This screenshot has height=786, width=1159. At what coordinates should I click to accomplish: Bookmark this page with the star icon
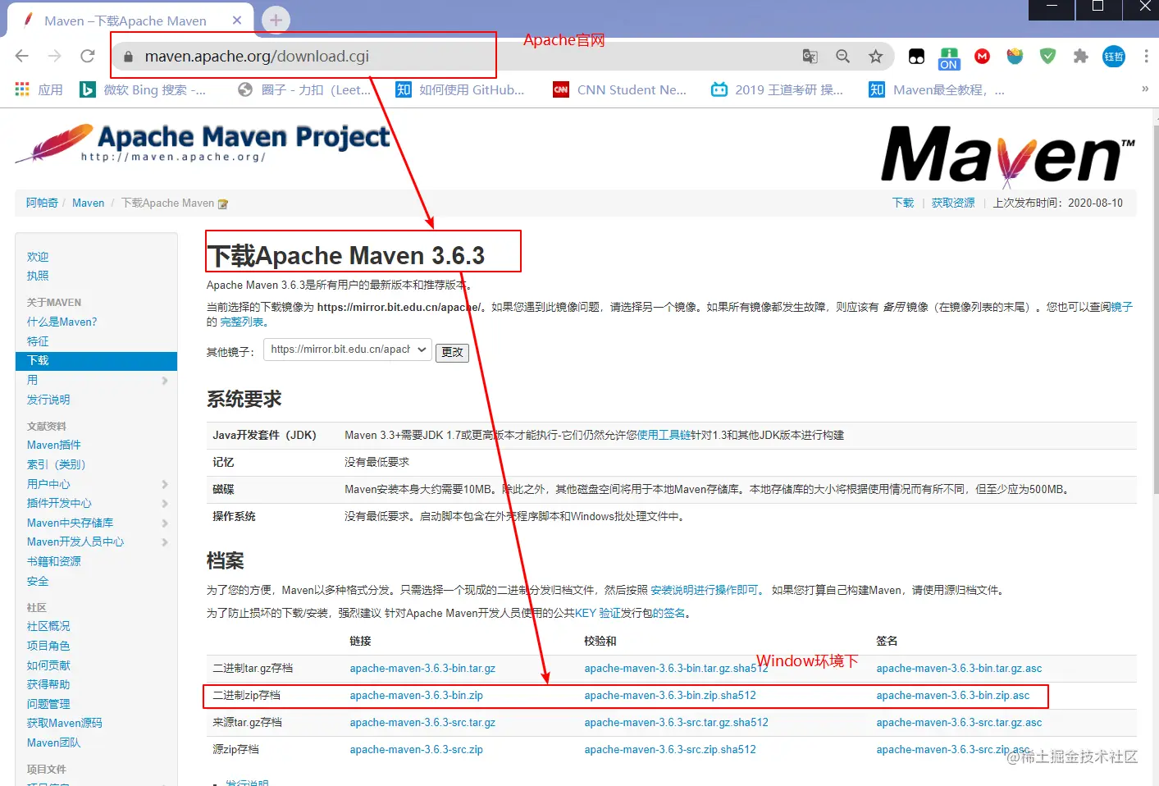[876, 56]
